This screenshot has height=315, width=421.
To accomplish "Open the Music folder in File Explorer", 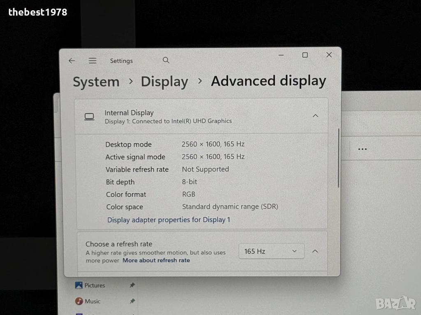I will click(x=93, y=301).
